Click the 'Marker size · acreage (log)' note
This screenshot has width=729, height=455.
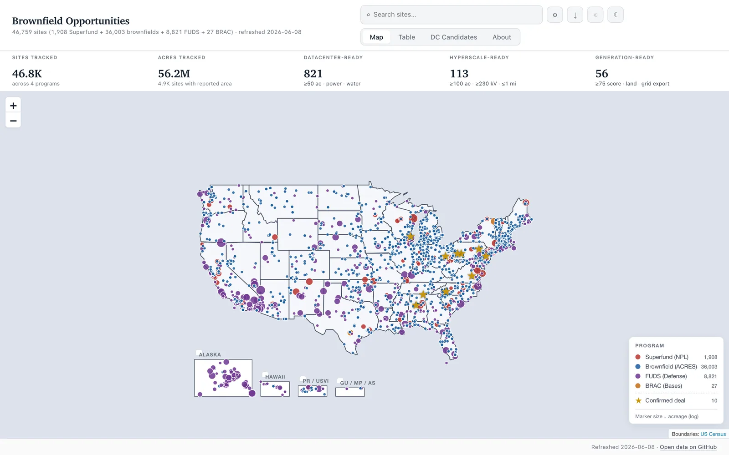pos(667,416)
